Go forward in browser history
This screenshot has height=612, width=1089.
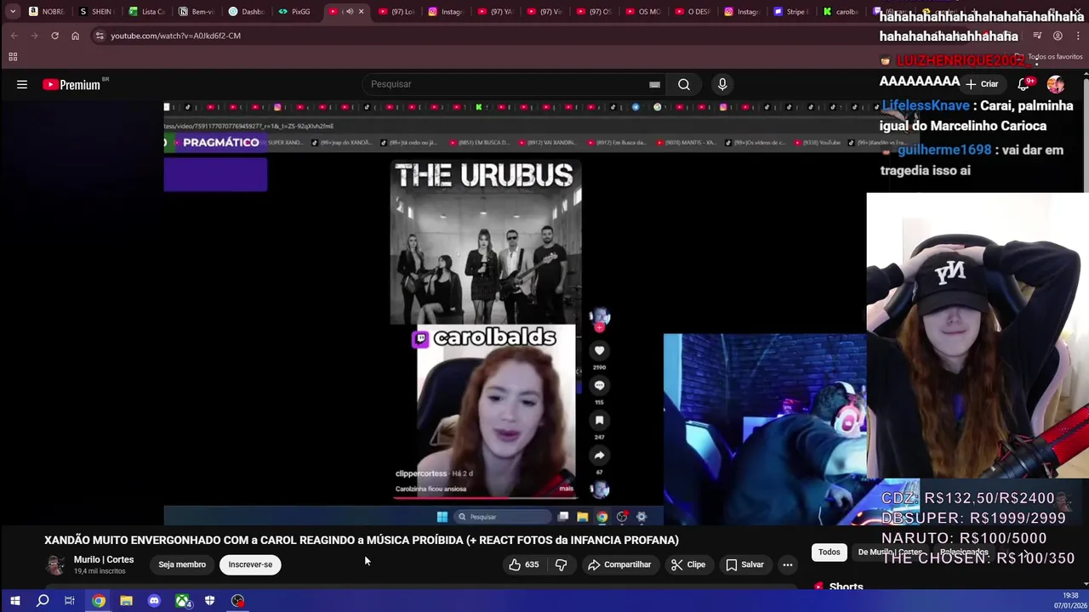[35, 36]
